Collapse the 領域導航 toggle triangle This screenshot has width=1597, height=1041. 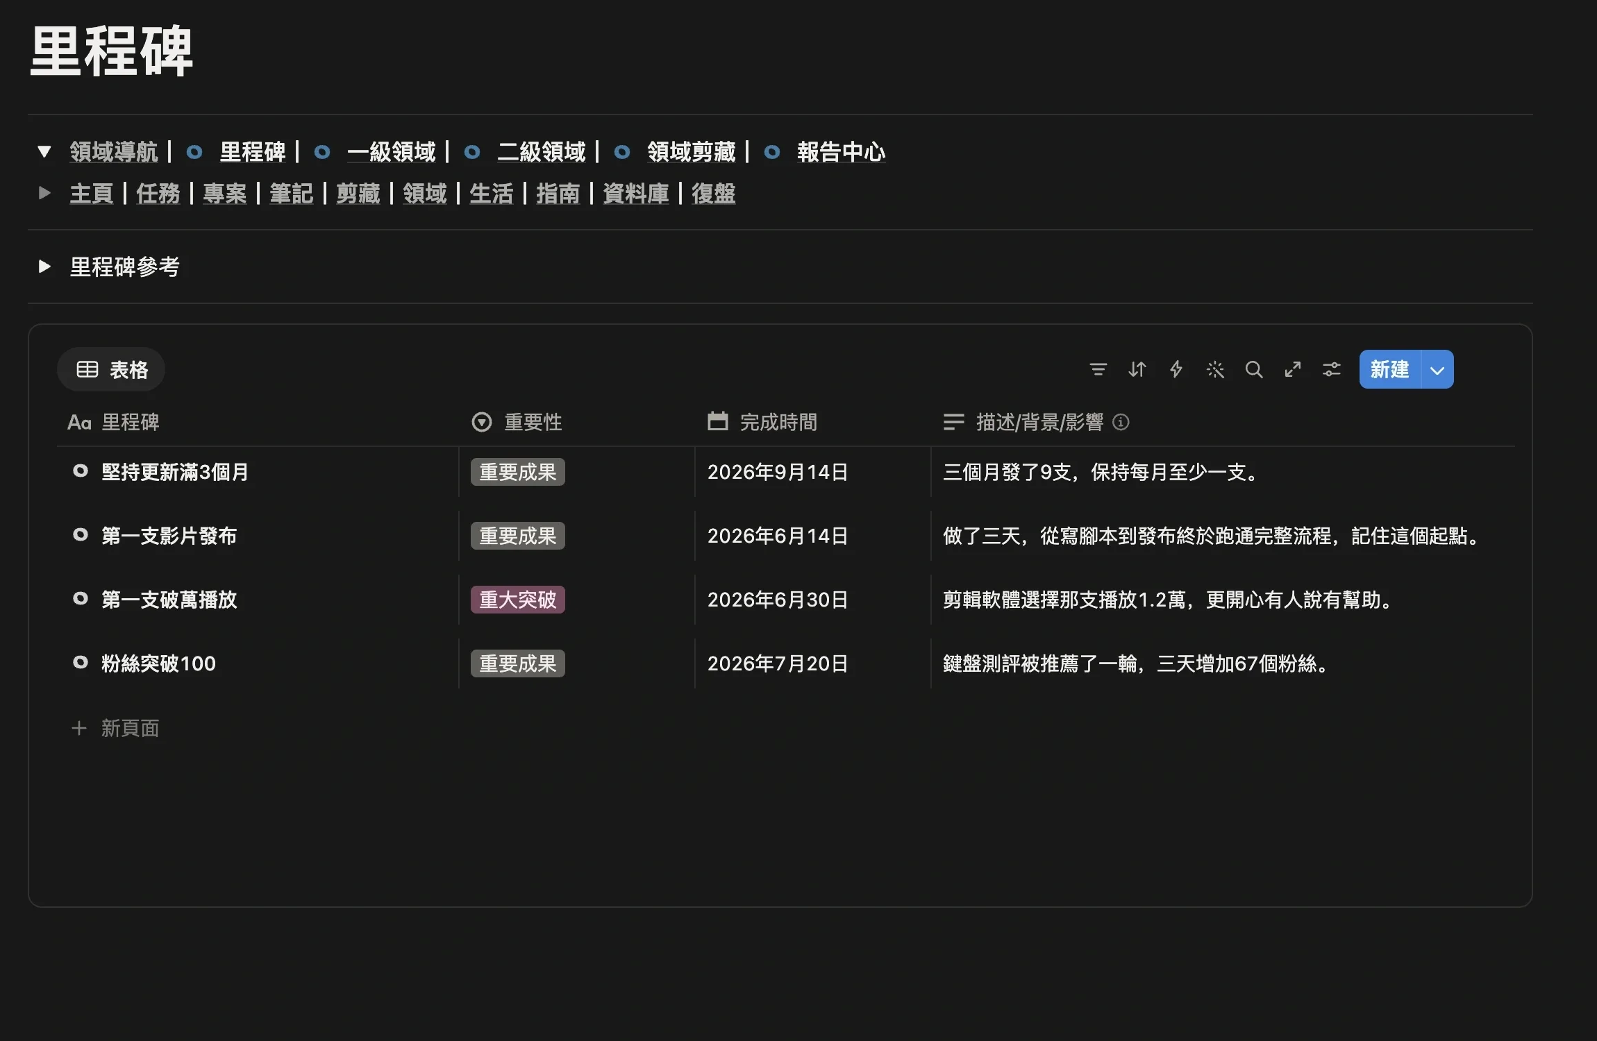click(x=44, y=151)
